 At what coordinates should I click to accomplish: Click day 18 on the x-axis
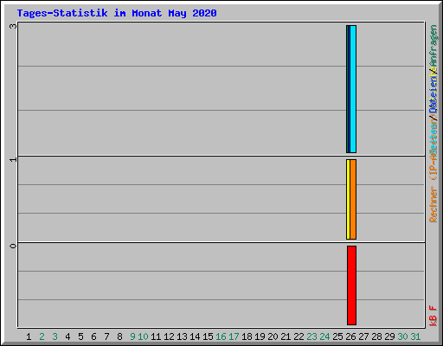(x=247, y=336)
